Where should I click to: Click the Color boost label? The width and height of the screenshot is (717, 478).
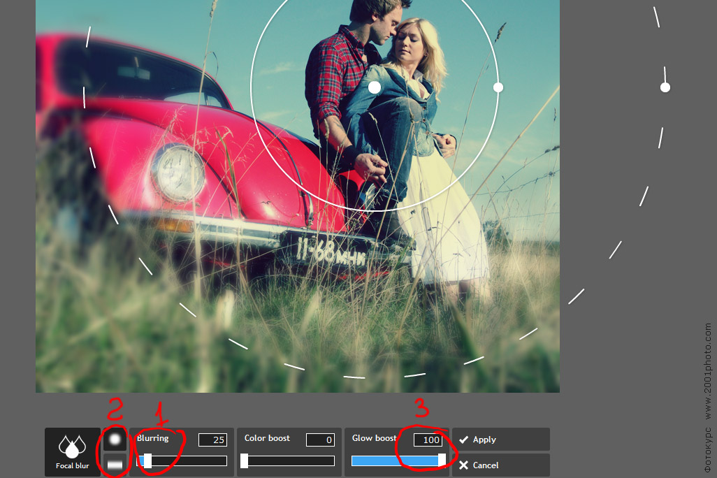pyautogui.click(x=267, y=438)
